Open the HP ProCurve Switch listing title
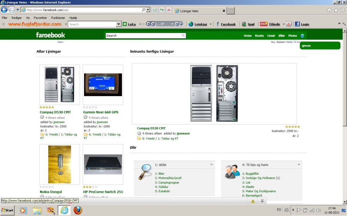 [103, 192]
